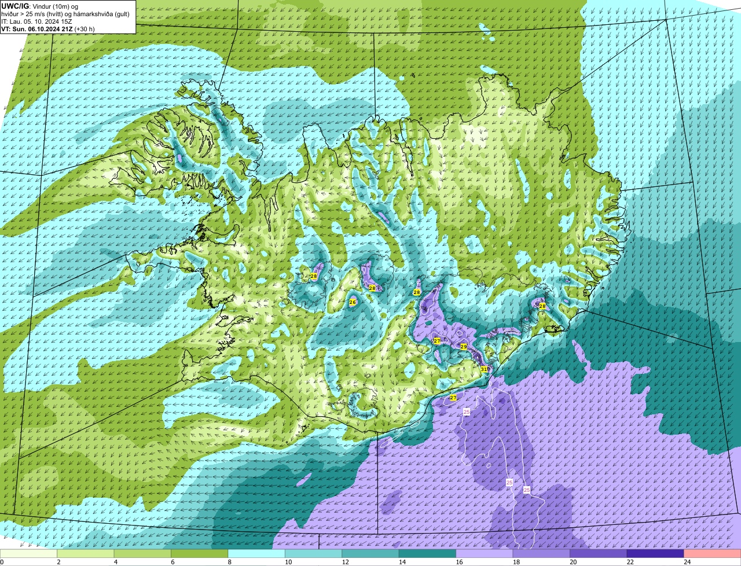The width and height of the screenshot is (741, 566).
Task: Pick the 10–12 m/s turquoise legend swatch
Action: point(314,553)
